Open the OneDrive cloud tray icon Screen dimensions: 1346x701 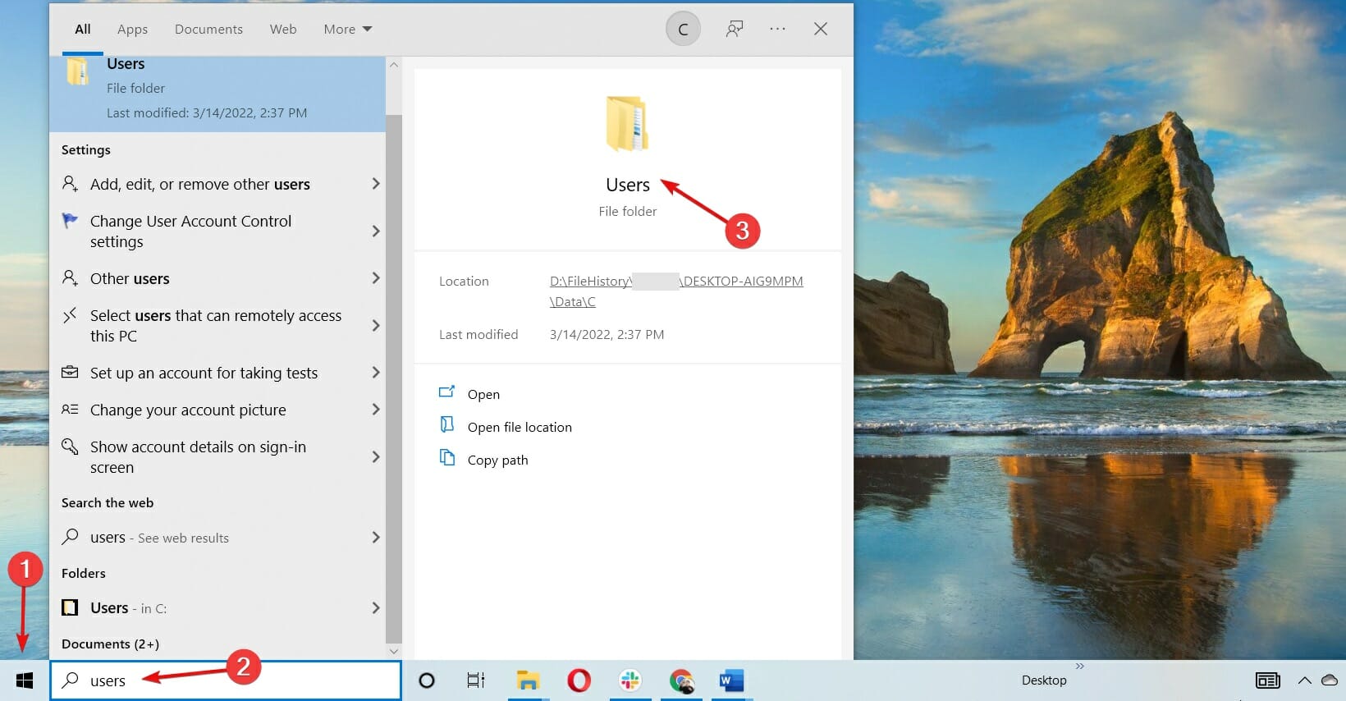point(1330,680)
